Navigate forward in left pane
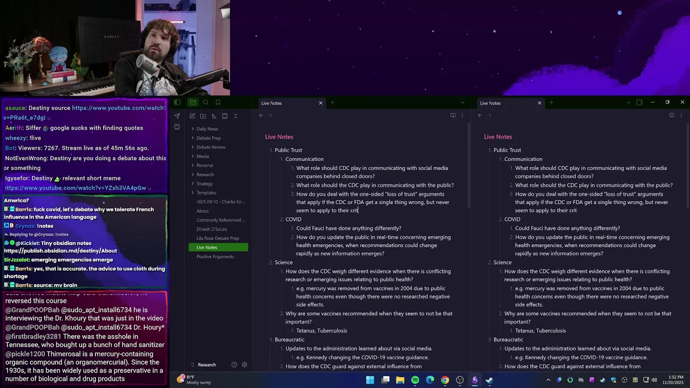 click(x=271, y=115)
